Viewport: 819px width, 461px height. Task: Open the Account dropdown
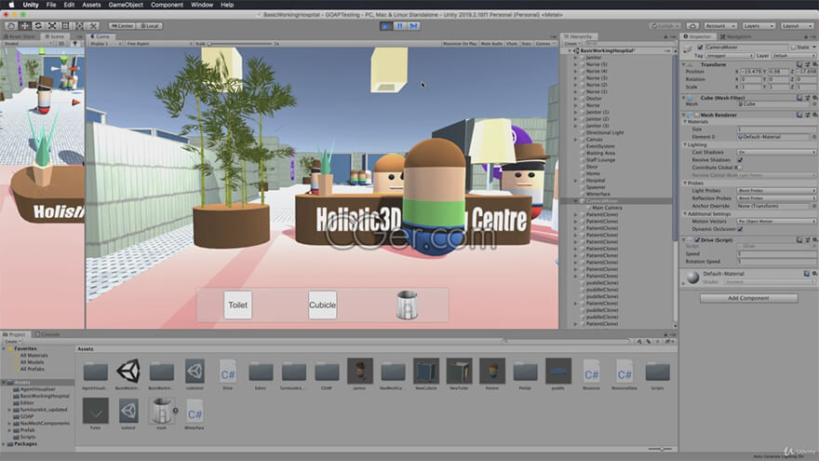[x=720, y=26]
